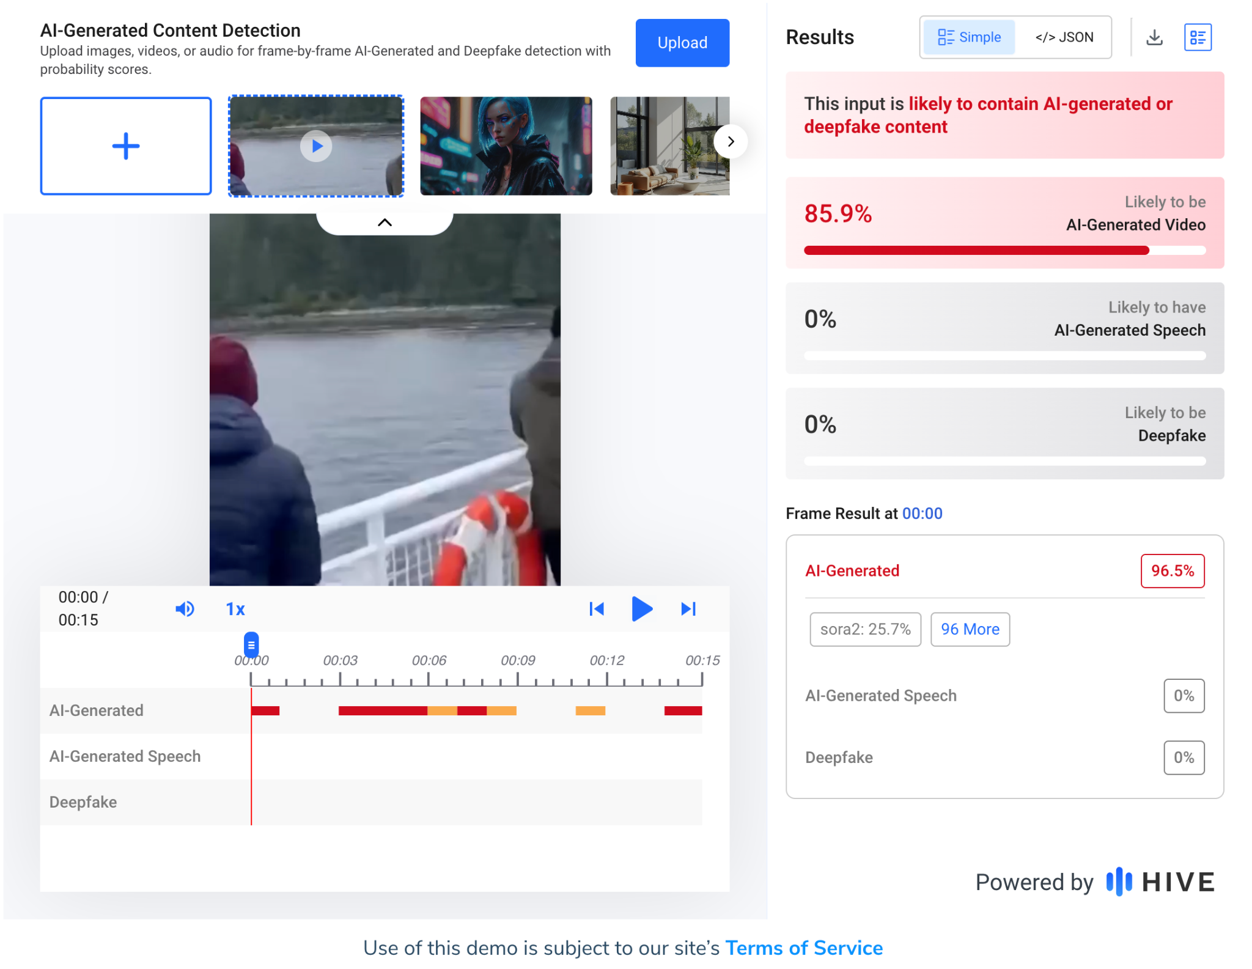This screenshot has height=969, width=1252.
Task: Play the river video thumbnail
Action: point(316,146)
